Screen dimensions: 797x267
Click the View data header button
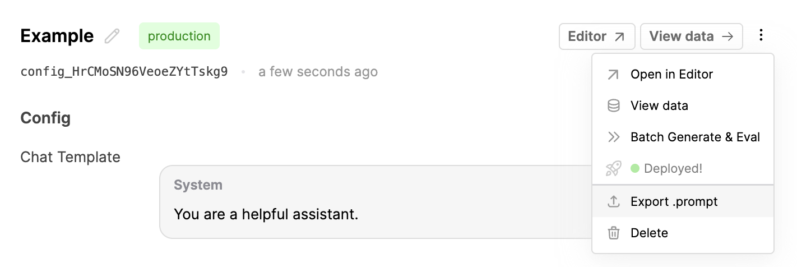(x=692, y=36)
